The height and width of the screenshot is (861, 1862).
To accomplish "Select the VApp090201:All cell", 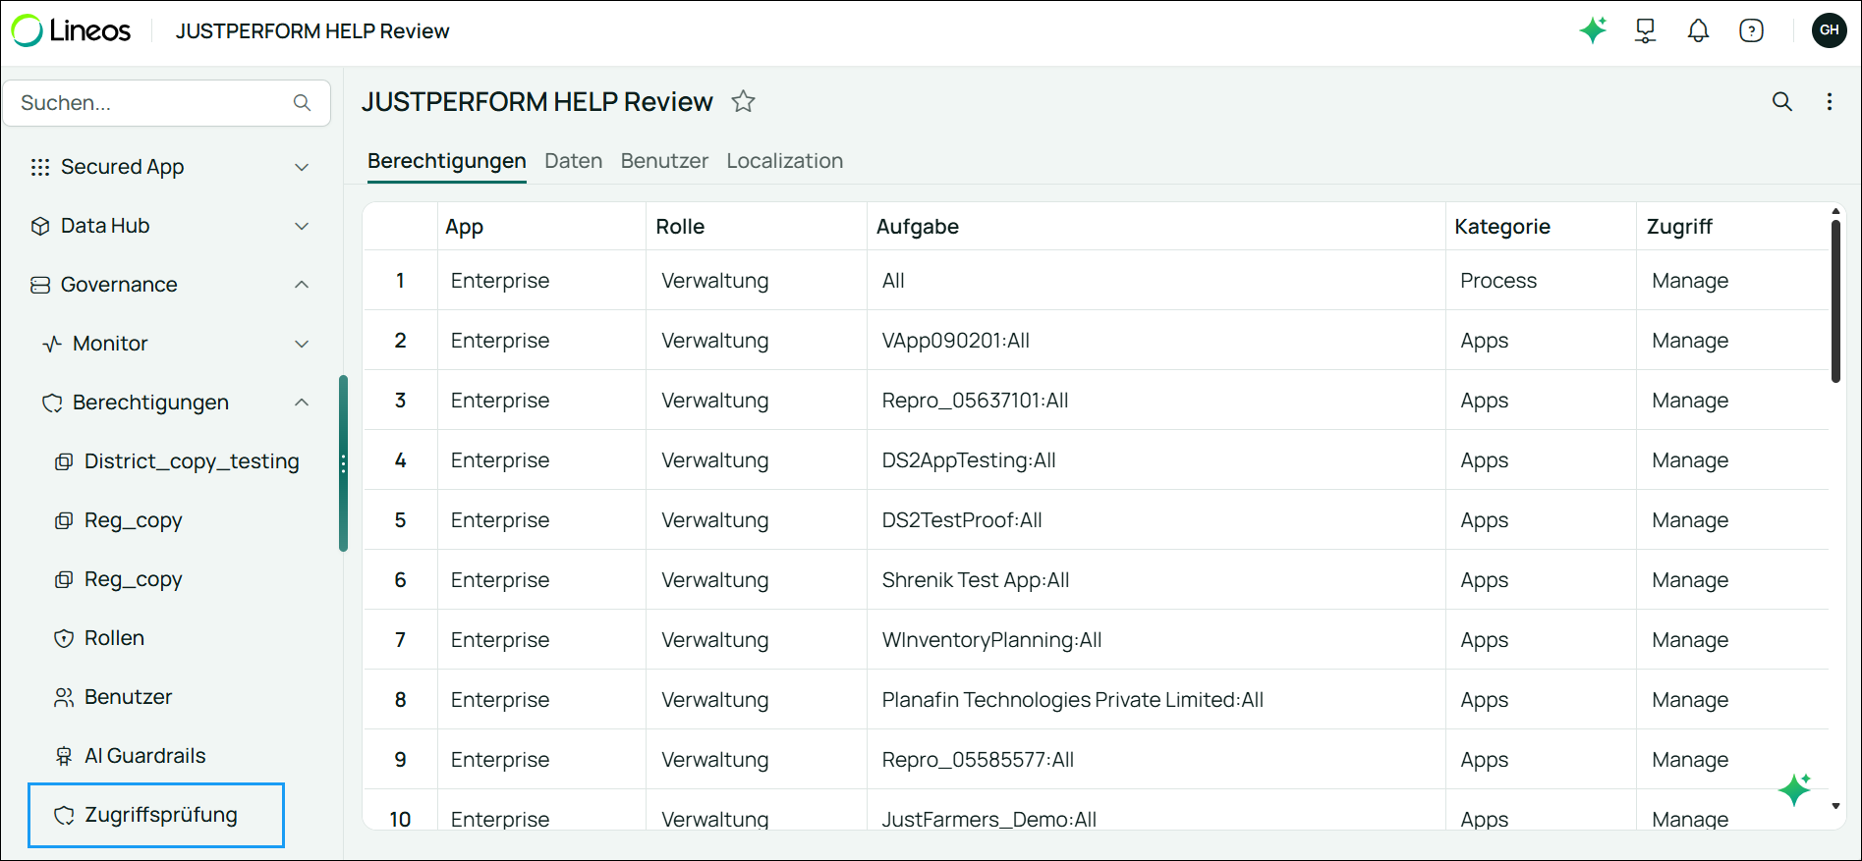I will (1157, 341).
